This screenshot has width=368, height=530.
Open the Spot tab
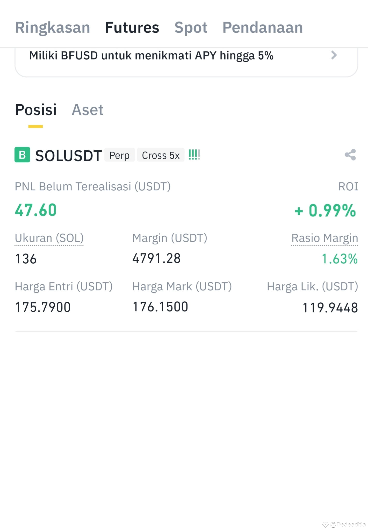[x=191, y=28]
